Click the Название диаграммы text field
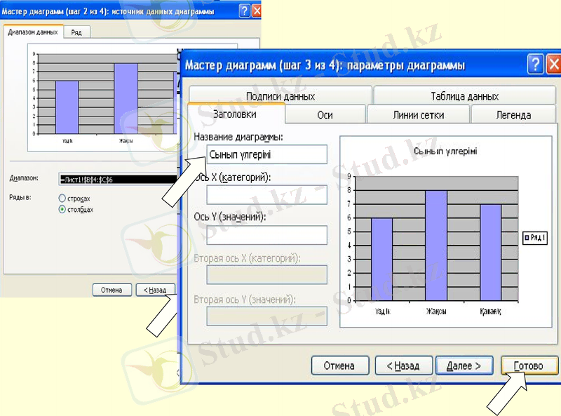The image size is (561, 416). pos(266,154)
